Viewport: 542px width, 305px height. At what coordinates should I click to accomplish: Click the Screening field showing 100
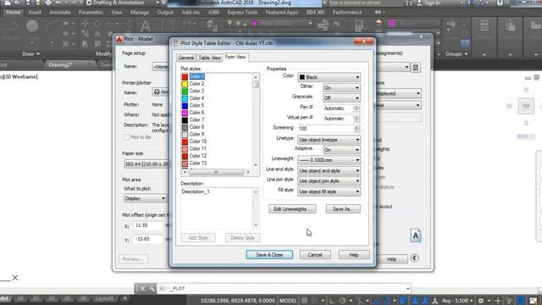[x=325, y=128]
